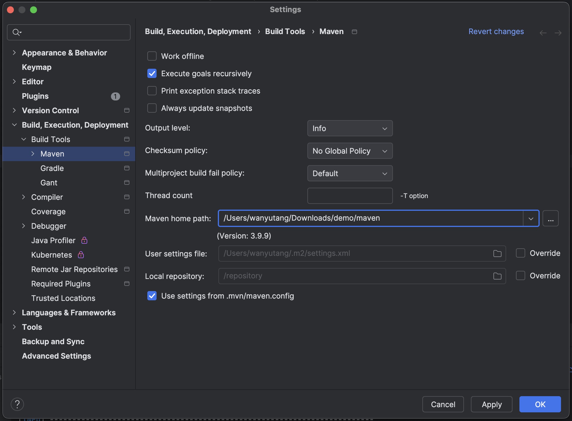This screenshot has height=421, width=572.
Task: Click the project icon beside Required Plugins
Action: point(127,284)
